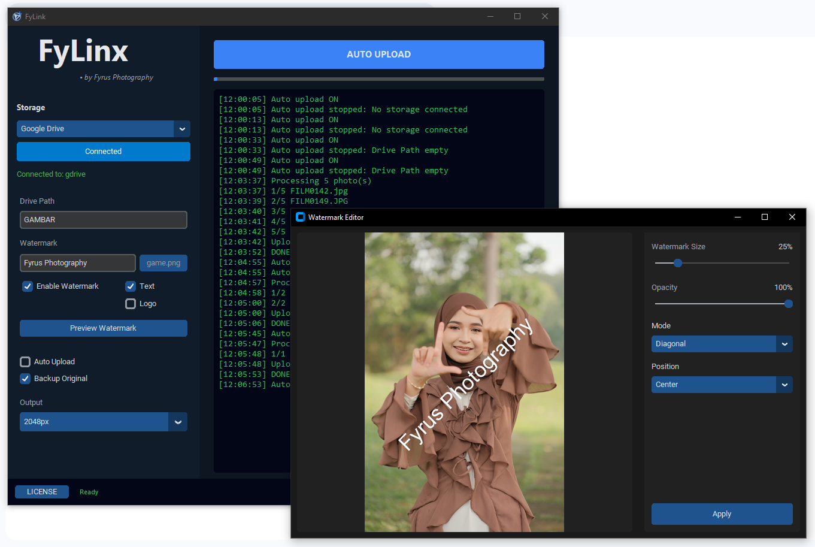
Task: Click the Connected storage button
Action: [x=104, y=152]
